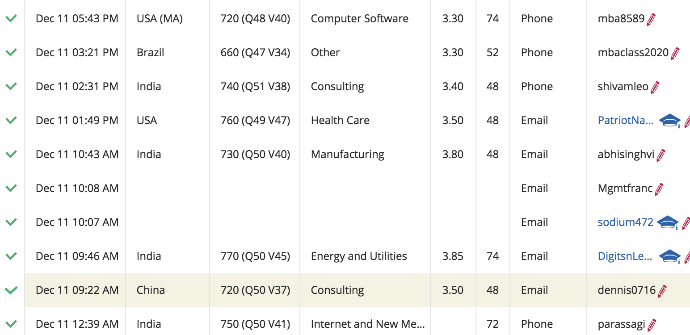Visit sodium472's profile link
690x335 pixels.
click(x=625, y=222)
